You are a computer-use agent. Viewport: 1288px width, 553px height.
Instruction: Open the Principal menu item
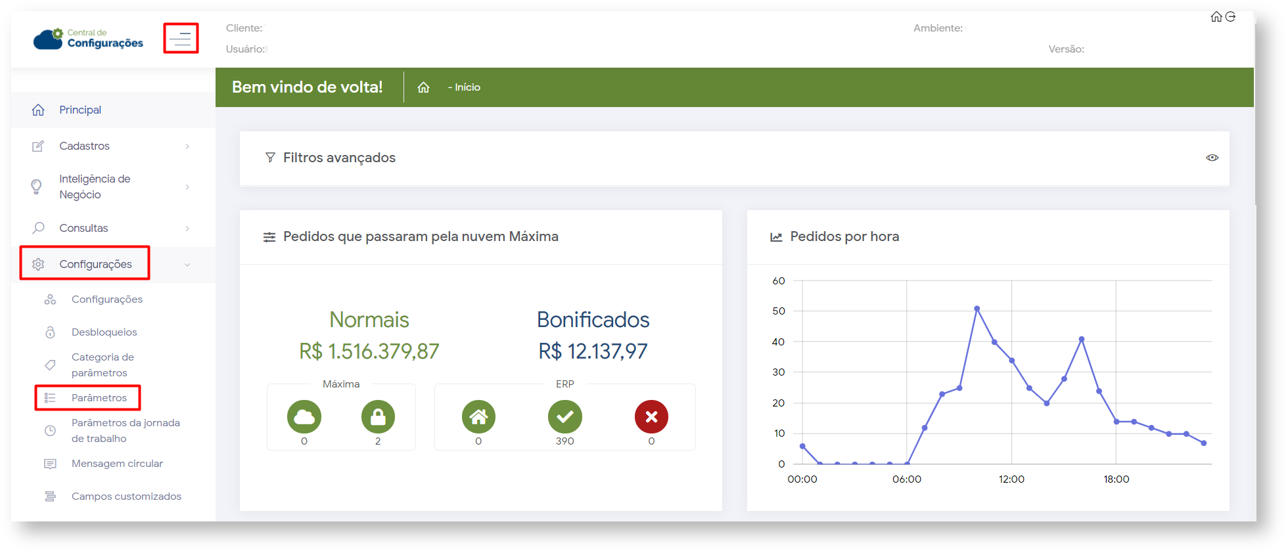tap(80, 110)
